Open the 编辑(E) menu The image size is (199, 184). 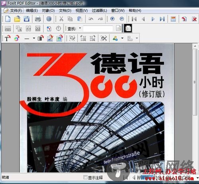(x=32, y=11)
